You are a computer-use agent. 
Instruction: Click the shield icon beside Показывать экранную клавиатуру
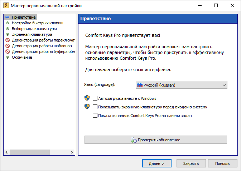pyautogui.click(x=87, y=107)
